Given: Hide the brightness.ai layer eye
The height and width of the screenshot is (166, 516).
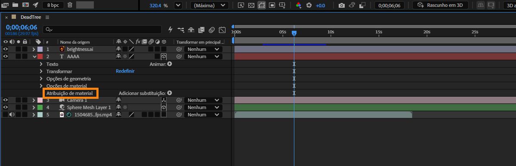Looking at the screenshot, I should 6,49.
